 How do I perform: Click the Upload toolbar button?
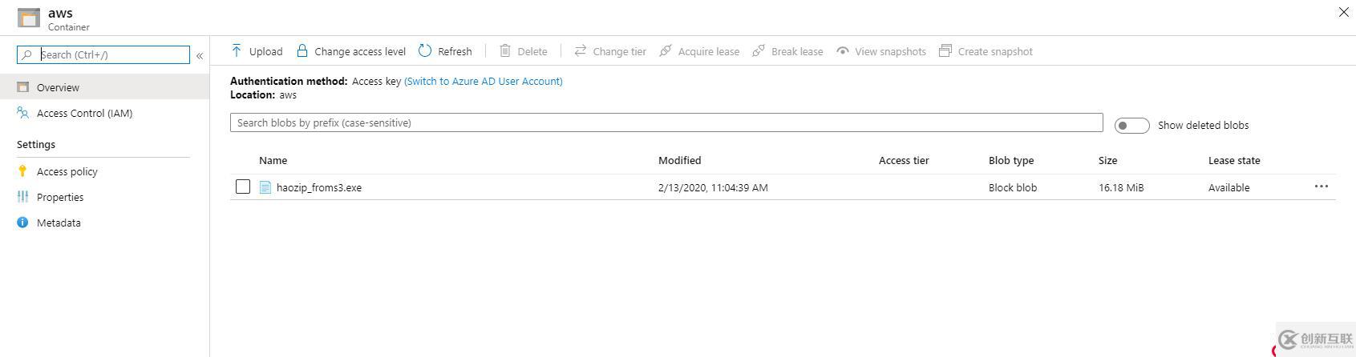[x=257, y=51]
